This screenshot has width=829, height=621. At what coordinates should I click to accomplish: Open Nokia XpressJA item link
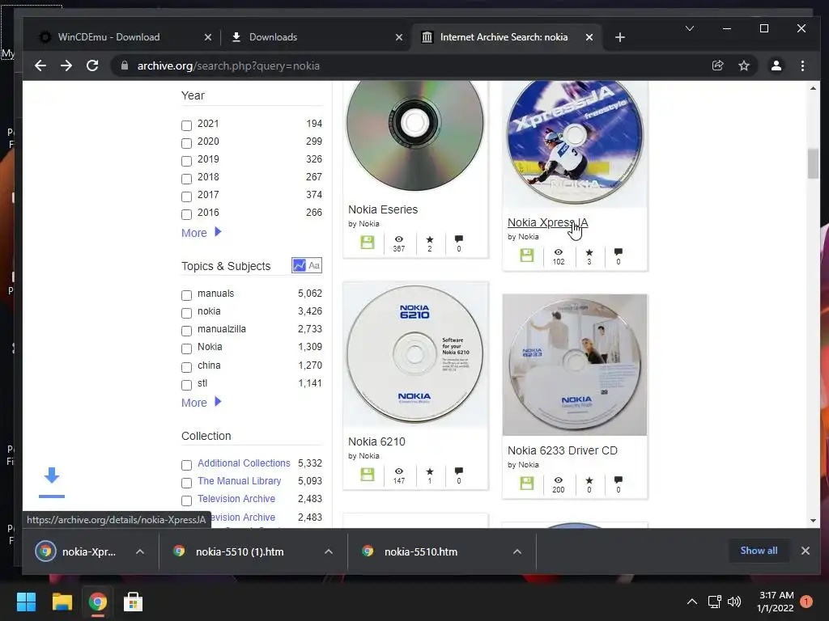coord(548,222)
